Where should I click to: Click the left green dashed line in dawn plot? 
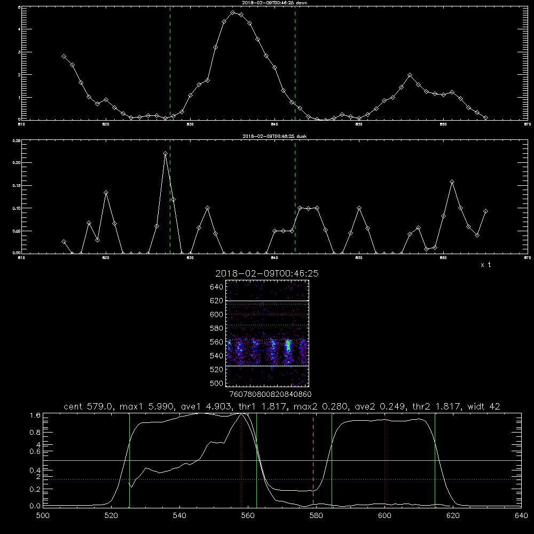[170, 63]
